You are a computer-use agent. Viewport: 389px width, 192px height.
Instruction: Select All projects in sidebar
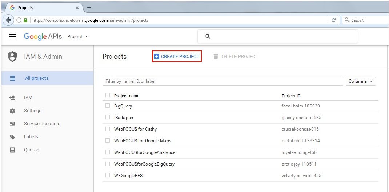(x=47, y=78)
